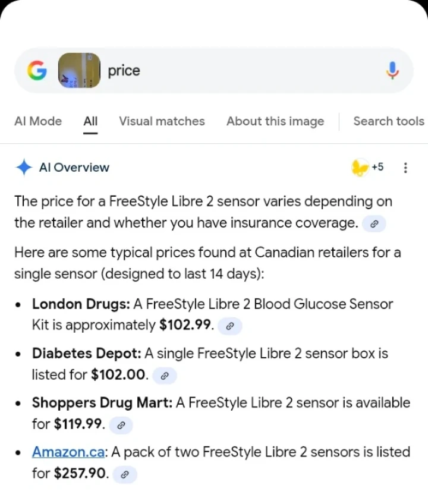Select the All results tab
This screenshot has height=501, width=428.
pyautogui.click(x=90, y=121)
